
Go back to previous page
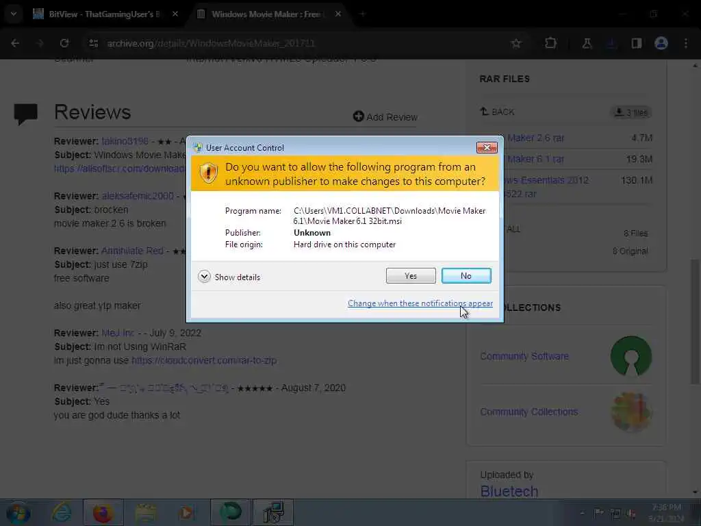[15, 43]
